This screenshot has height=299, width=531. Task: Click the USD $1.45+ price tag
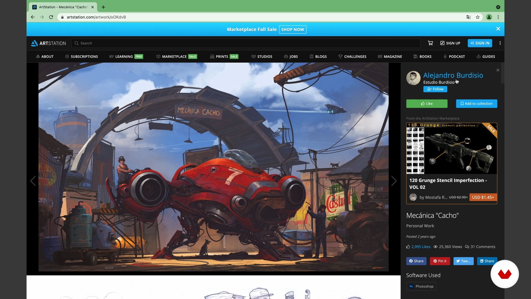point(483,197)
